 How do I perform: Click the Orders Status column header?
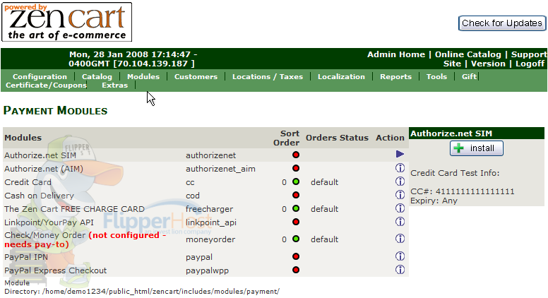click(337, 138)
